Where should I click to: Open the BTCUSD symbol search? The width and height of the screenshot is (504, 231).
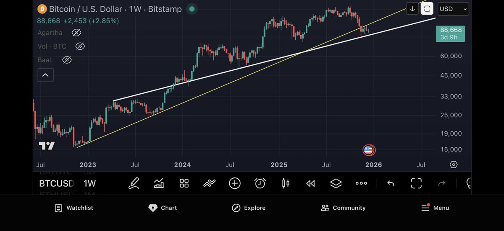tap(57, 183)
